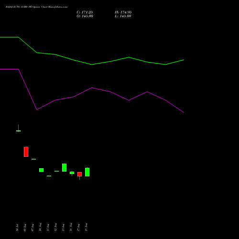Click the 13 Aug date label
The image size is (239, 239).
coord(63,228)
